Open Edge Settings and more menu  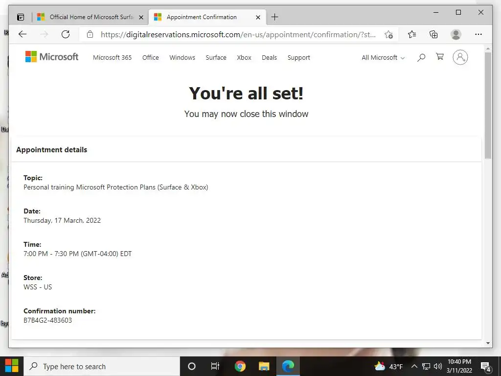click(x=478, y=34)
